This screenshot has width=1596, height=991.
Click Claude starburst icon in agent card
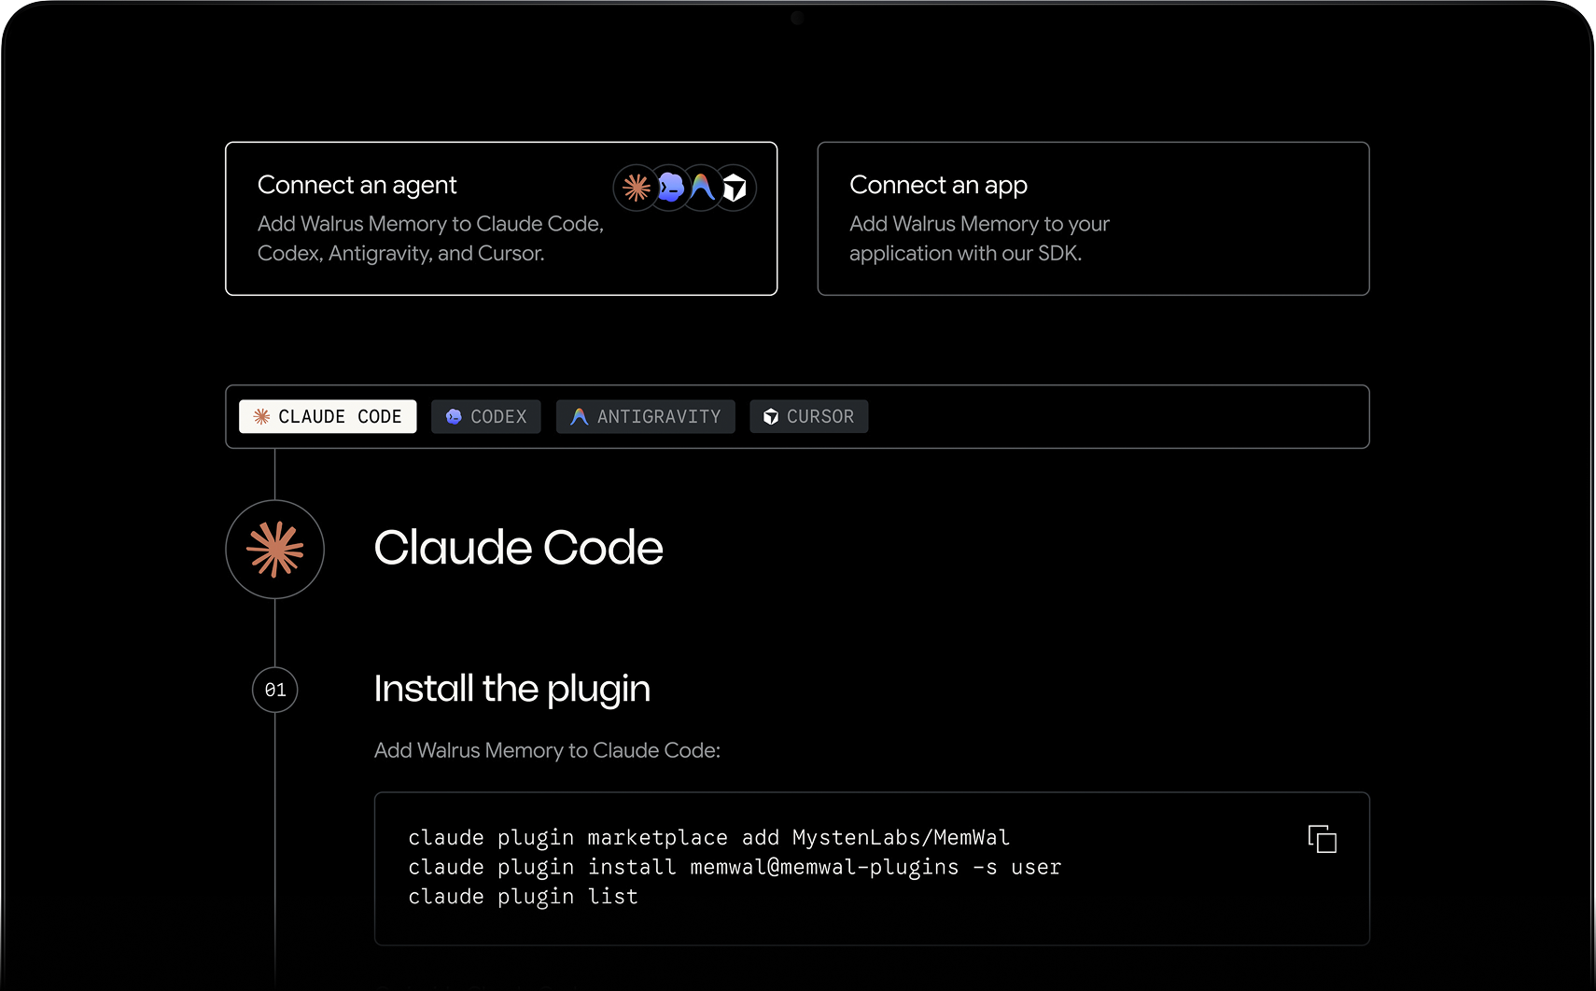click(637, 188)
